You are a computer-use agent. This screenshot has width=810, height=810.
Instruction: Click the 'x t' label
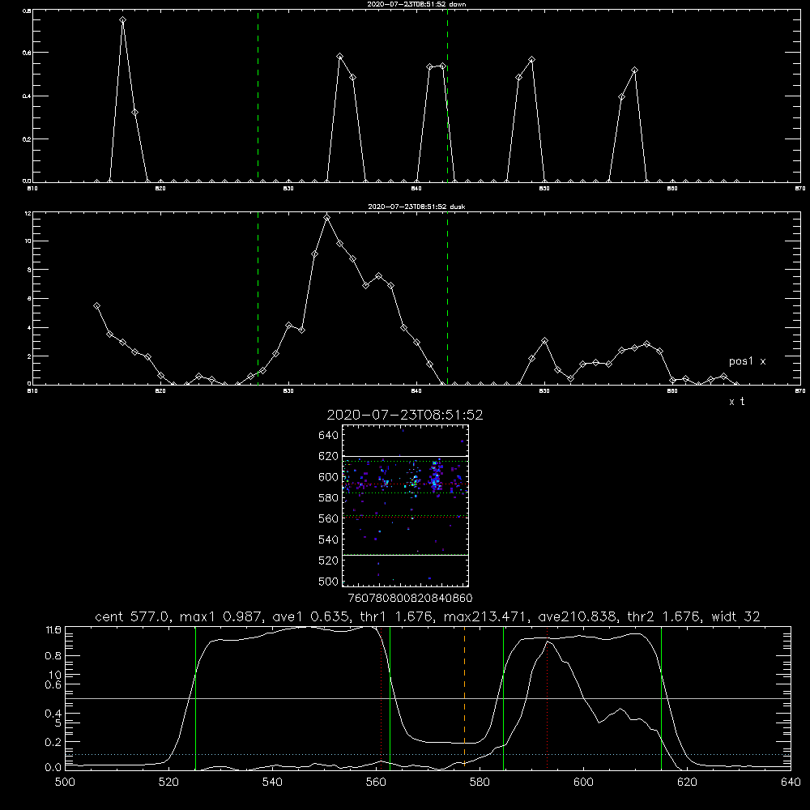coord(736,402)
